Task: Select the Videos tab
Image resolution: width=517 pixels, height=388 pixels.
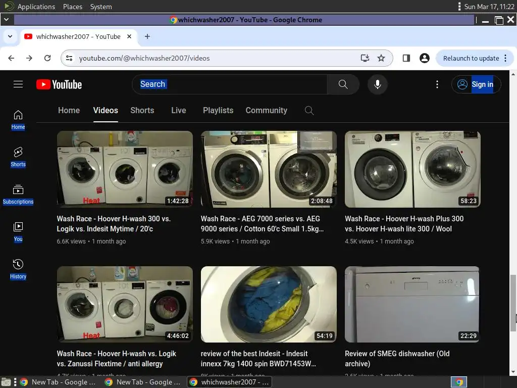Action: pos(106,111)
